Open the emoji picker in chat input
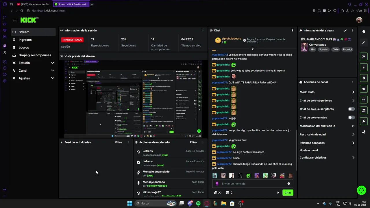370x208 pixels. 288,183
